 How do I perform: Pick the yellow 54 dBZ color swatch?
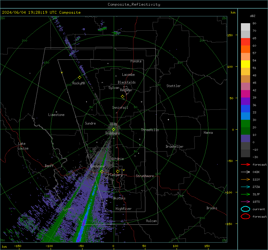[x=245, y=64]
